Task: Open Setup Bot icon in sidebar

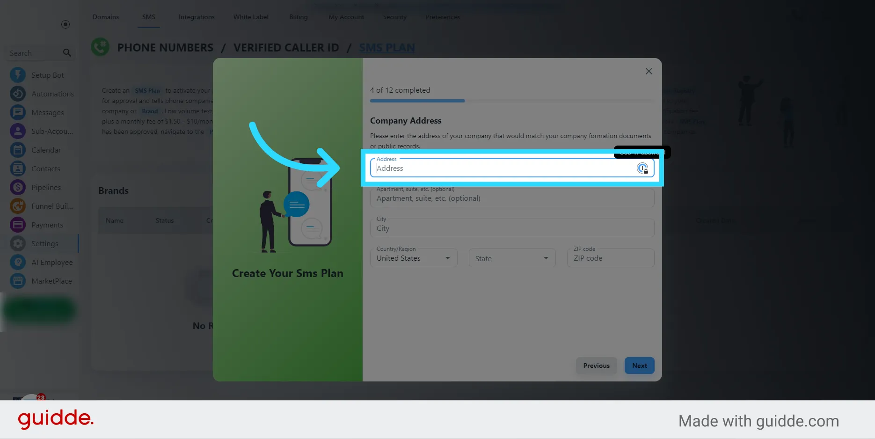Action: point(18,75)
